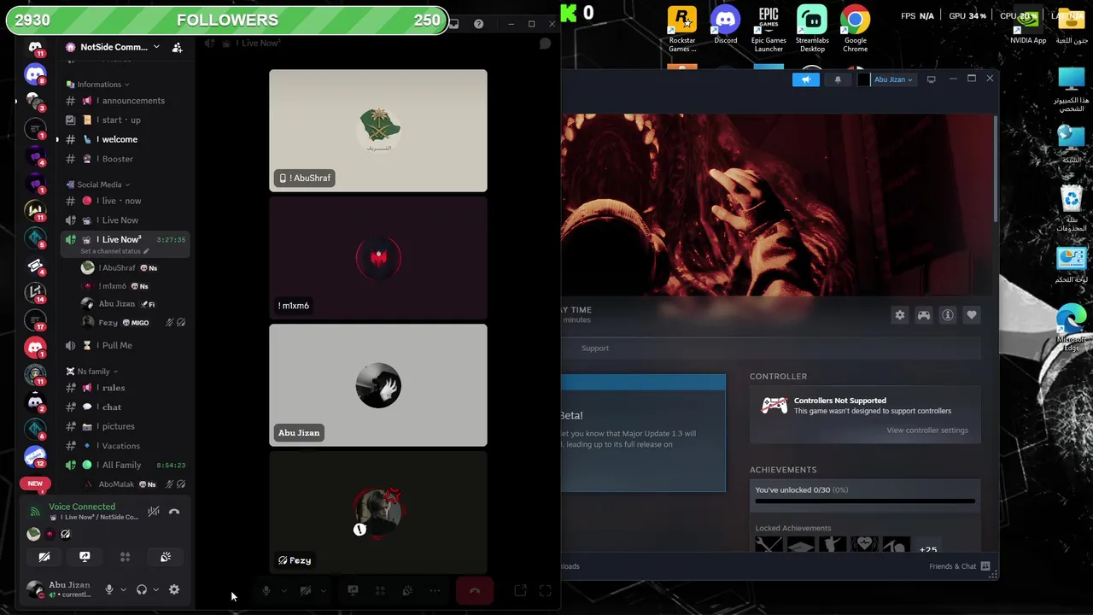Expand microphone input options arrow
Viewport: 1093px width, 615px height.
[x=123, y=589]
